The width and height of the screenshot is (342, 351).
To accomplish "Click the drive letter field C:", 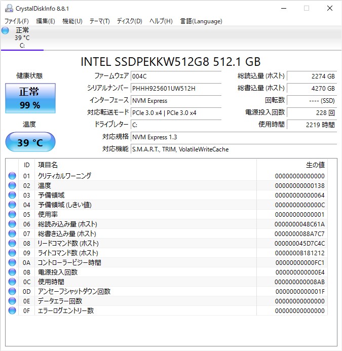I will (x=176, y=125).
